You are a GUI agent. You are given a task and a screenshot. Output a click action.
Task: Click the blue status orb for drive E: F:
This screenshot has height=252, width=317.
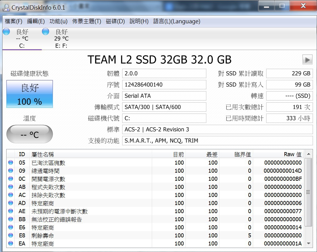(x=46, y=31)
